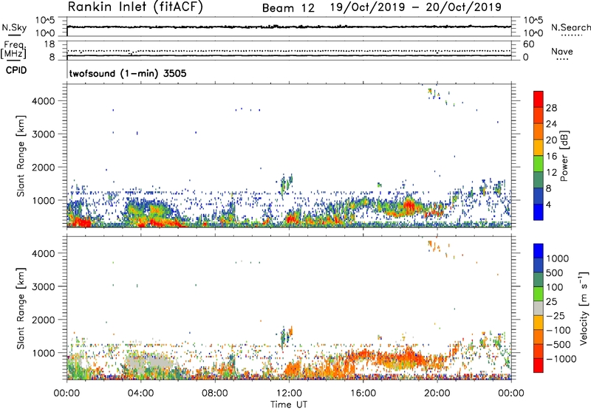Pick the light green 12–16 dB Power segment
The height and width of the screenshot is (409, 591).
pyautogui.click(x=539, y=164)
